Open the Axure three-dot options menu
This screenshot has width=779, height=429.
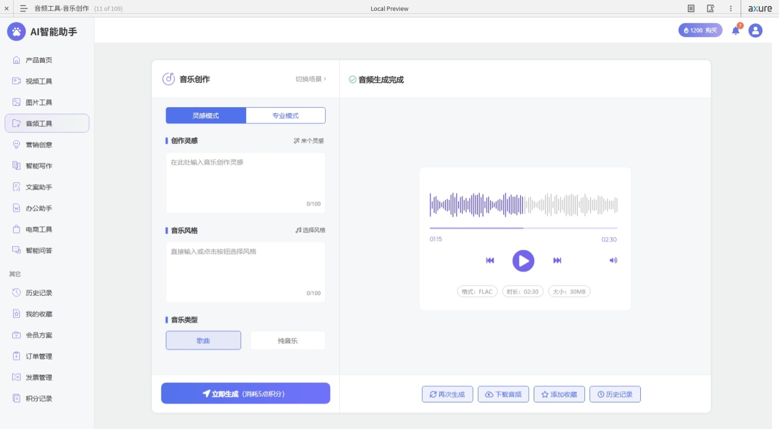(x=731, y=9)
